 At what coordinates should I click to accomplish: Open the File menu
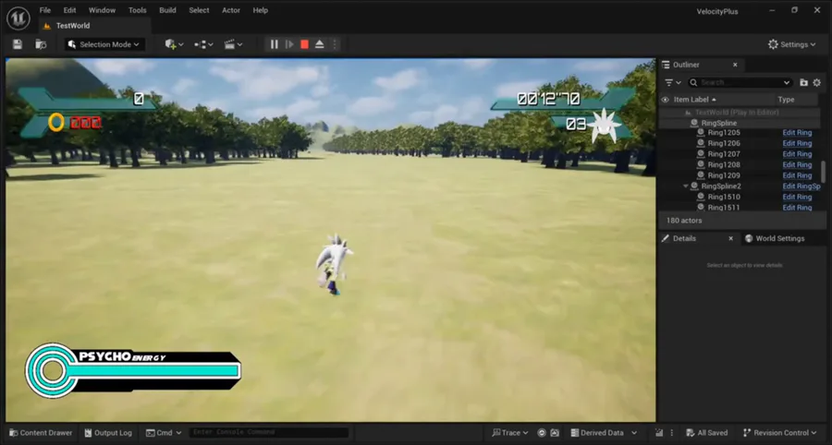pos(45,10)
